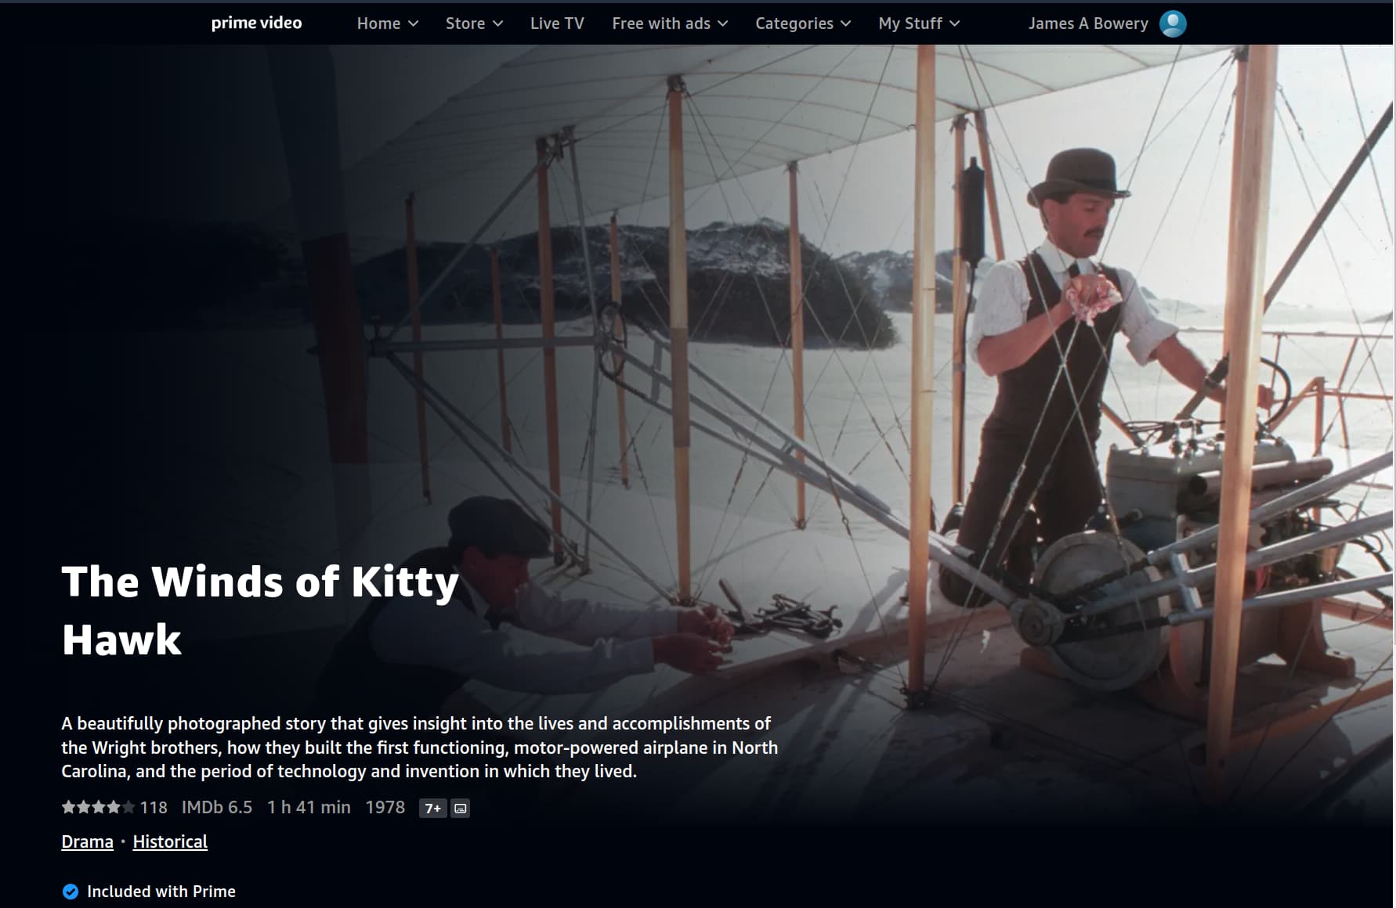Open the Drama genre link
This screenshot has width=1396, height=908.
(87, 841)
